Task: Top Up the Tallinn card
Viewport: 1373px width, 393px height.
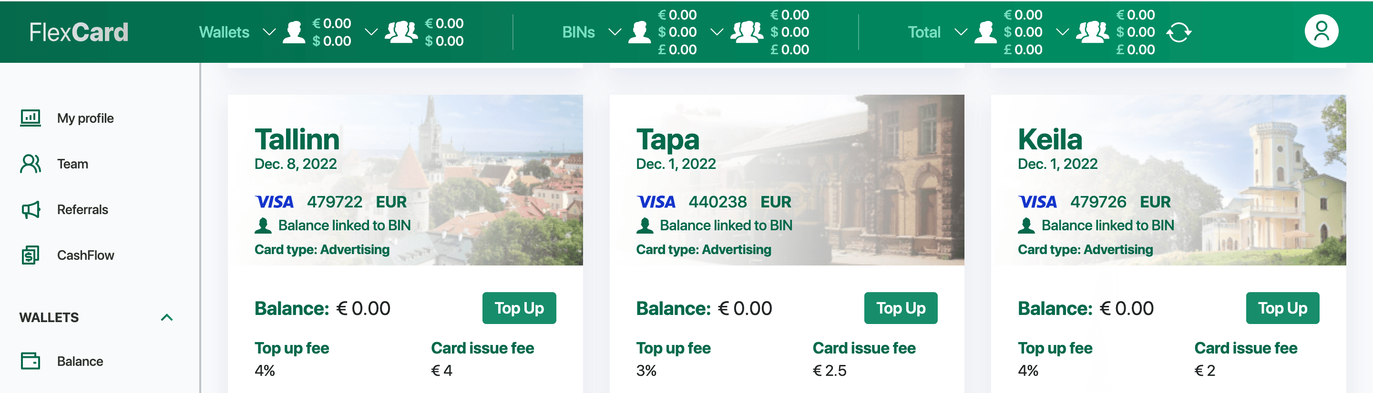Action: pos(519,308)
